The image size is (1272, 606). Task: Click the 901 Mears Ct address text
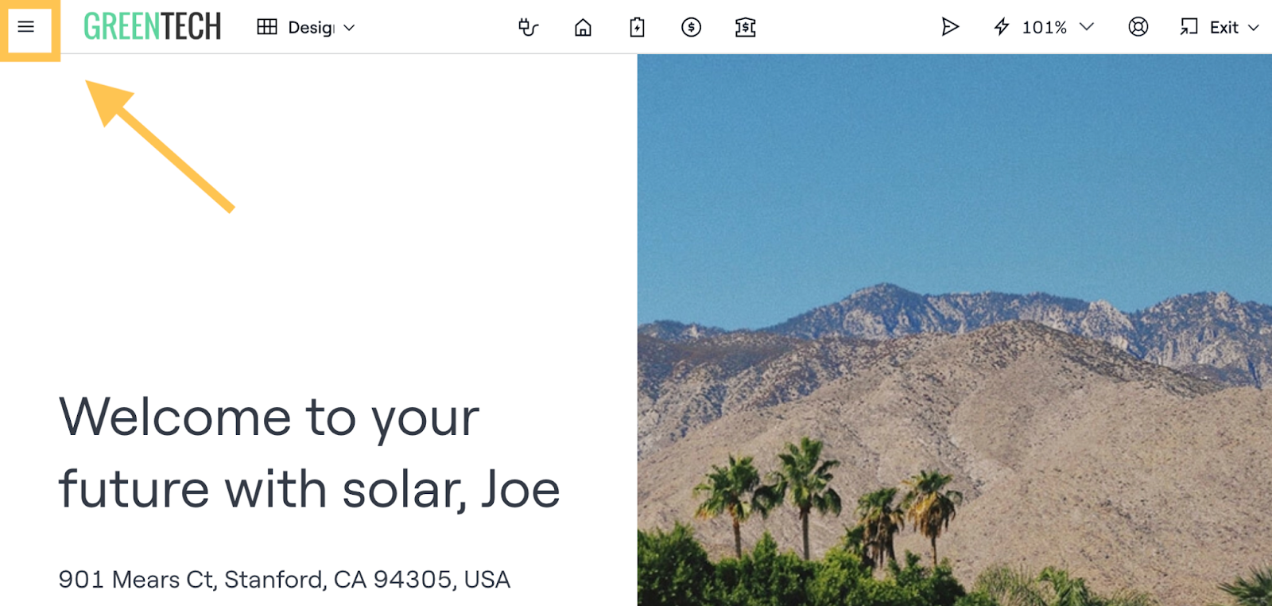tap(284, 580)
